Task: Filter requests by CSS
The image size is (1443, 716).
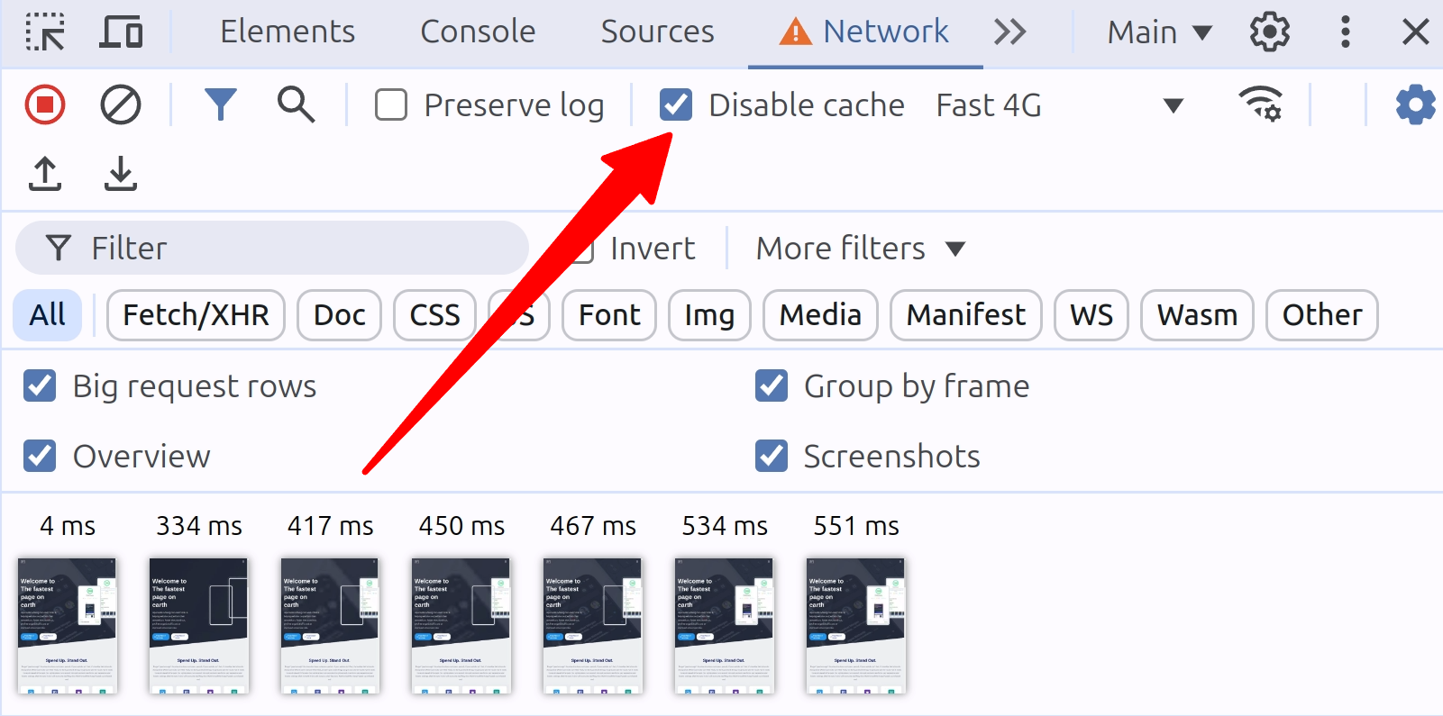Action: click(434, 315)
